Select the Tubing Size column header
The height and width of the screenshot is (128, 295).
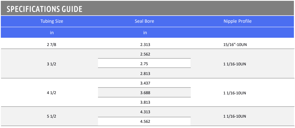(52, 21)
